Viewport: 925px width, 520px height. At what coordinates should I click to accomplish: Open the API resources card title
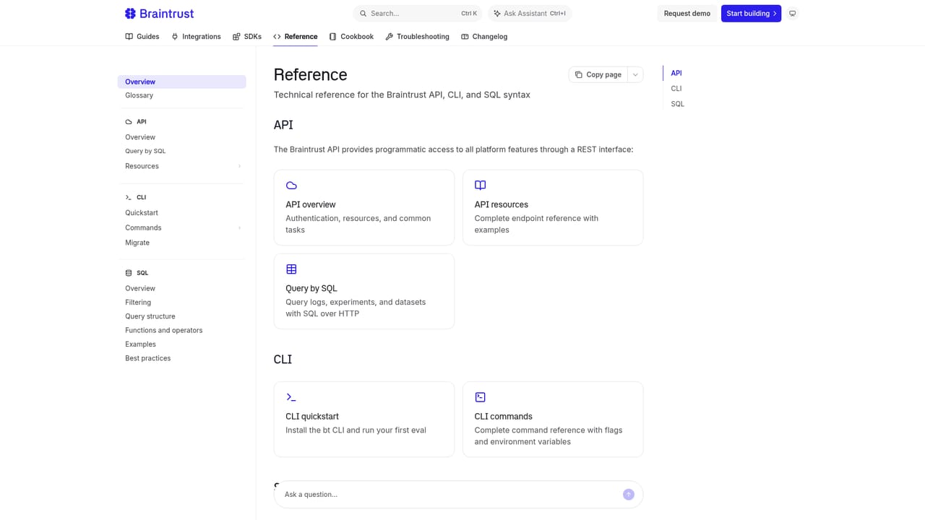[501, 204]
